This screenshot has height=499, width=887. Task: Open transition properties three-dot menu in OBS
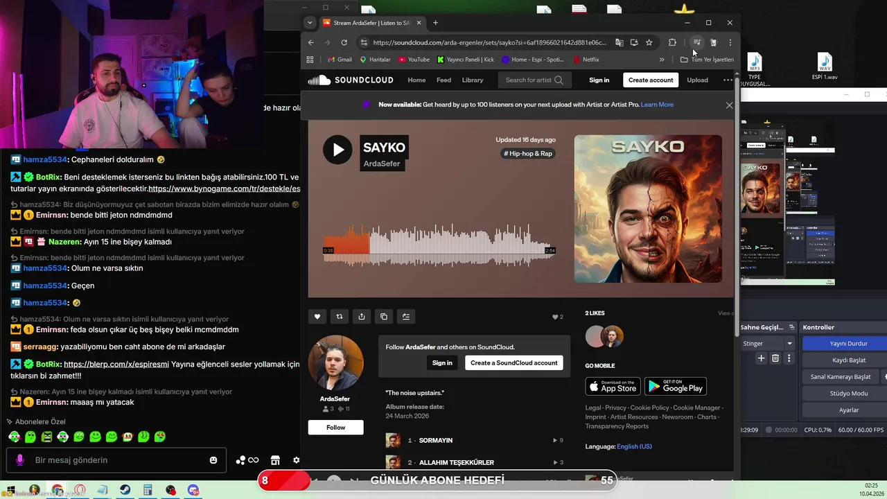(x=789, y=358)
